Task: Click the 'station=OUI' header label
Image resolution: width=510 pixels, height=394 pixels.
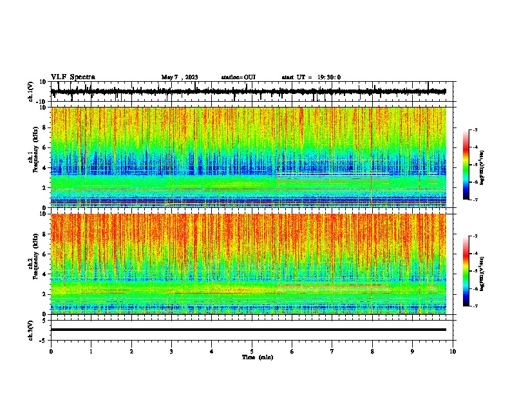Action: [x=238, y=77]
